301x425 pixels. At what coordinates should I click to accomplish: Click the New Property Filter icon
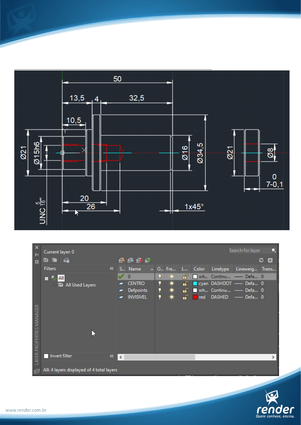46,260
